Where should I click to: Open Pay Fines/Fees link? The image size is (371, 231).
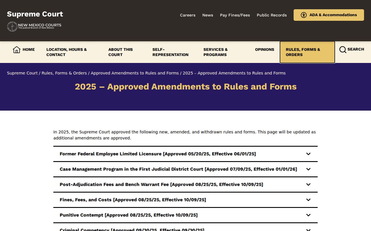click(x=235, y=15)
